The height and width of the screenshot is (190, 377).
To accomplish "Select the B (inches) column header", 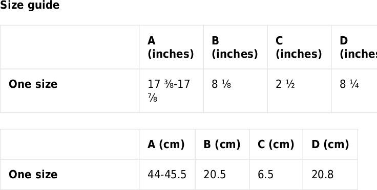I will [x=235, y=47].
